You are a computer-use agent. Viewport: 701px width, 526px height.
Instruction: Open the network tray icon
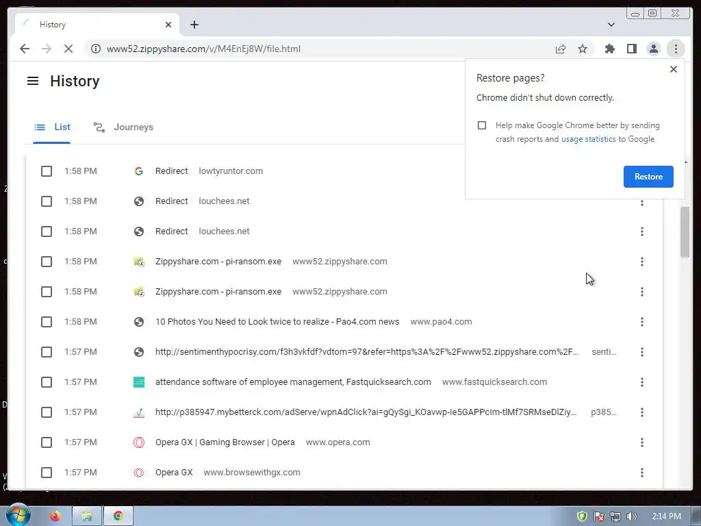tap(615, 516)
